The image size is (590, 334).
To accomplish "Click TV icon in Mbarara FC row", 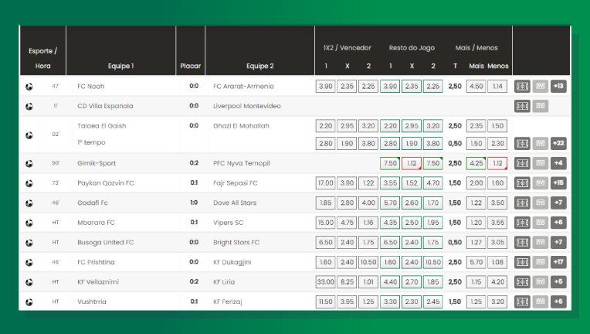I will coord(541,223).
